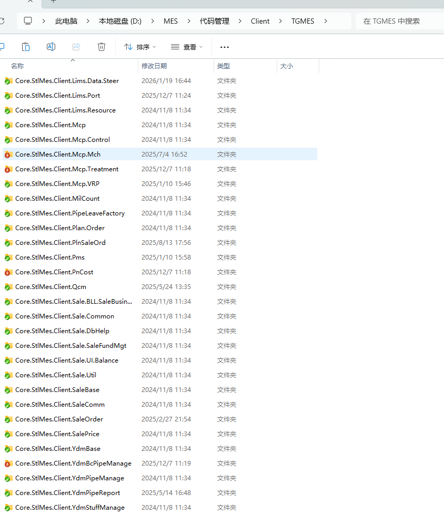This screenshot has height=515, width=444.
Task: Click the 名称 column header
Action: (17, 66)
